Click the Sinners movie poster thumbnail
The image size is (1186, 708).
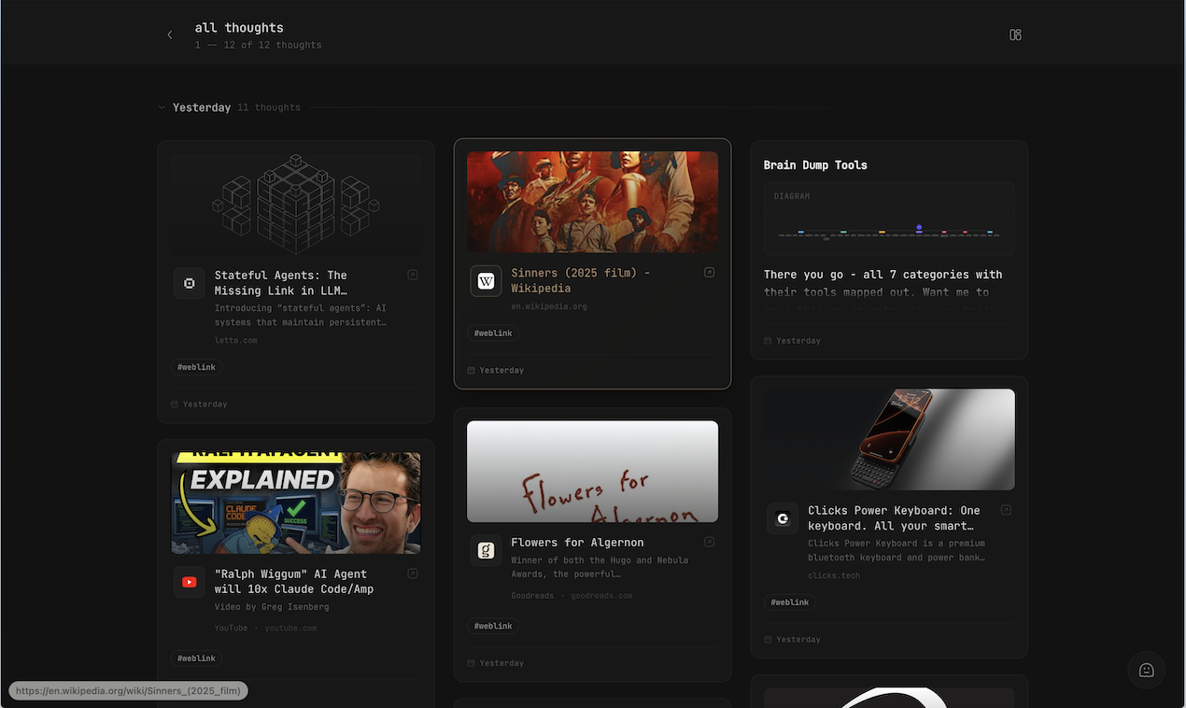(592, 201)
